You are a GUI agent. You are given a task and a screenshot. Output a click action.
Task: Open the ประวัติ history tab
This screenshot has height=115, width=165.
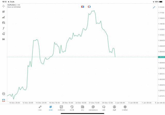[72, 108]
